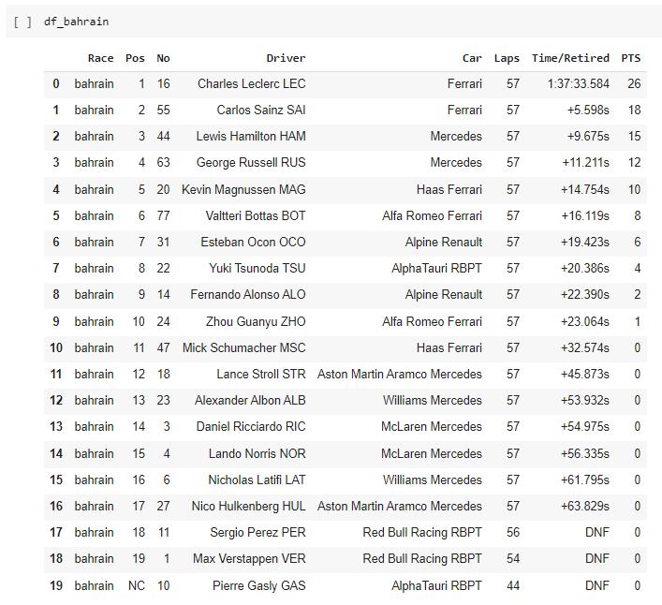Click the Race column header

click(x=100, y=58)
